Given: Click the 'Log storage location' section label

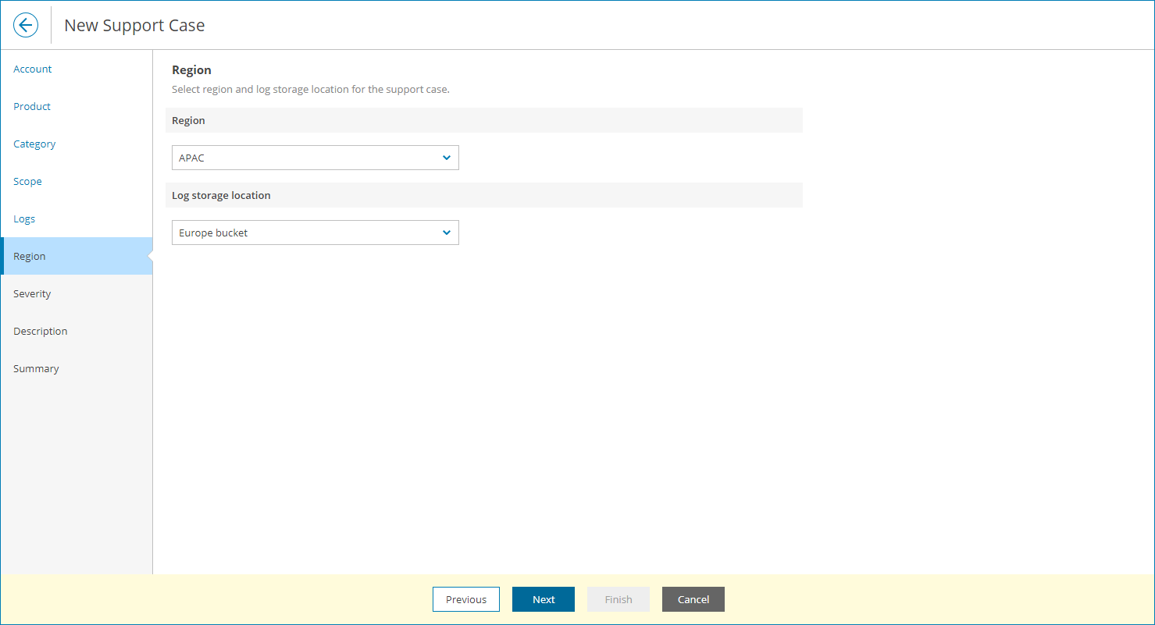Looking at the screenshot, I should coord(221,195).
